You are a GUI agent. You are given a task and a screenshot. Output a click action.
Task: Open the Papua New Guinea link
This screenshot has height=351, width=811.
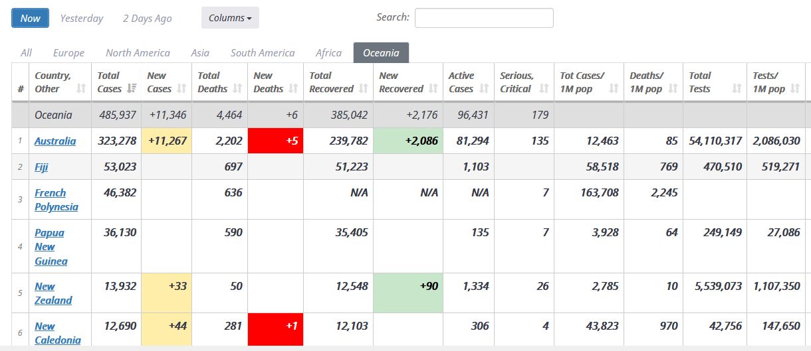point(51,247)
